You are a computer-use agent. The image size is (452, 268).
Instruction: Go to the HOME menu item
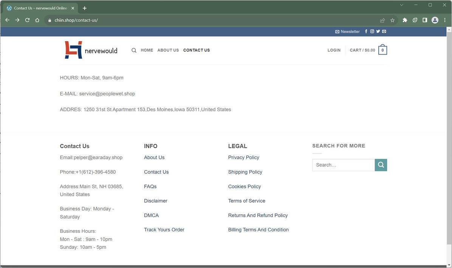[x=147, y=50]
